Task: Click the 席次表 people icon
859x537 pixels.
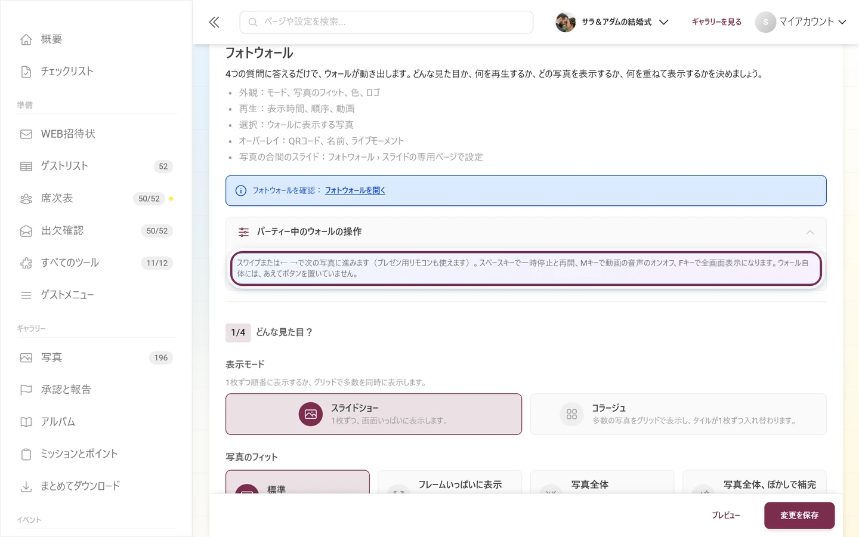Action: [x=26, y=199]
